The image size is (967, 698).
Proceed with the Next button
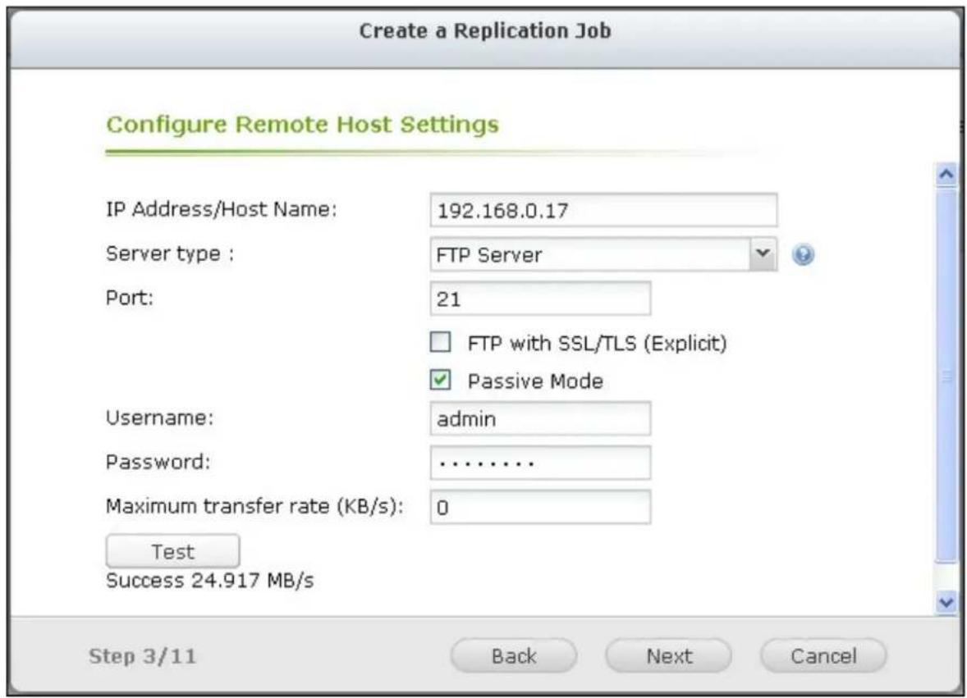click(x=668, y=655)
